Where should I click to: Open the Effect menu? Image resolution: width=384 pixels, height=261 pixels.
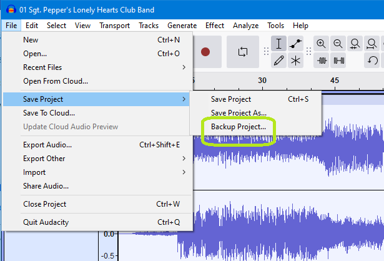pos(215,26)
